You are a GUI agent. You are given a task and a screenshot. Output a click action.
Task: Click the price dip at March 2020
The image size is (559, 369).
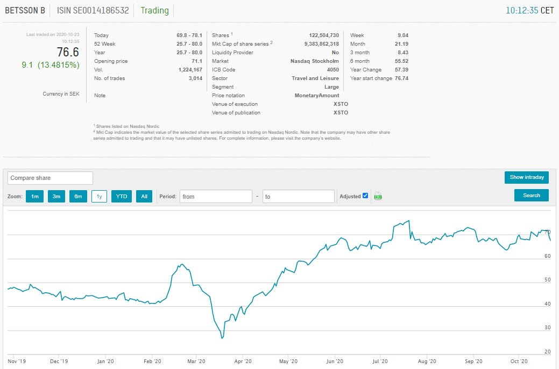click(222, 338)
